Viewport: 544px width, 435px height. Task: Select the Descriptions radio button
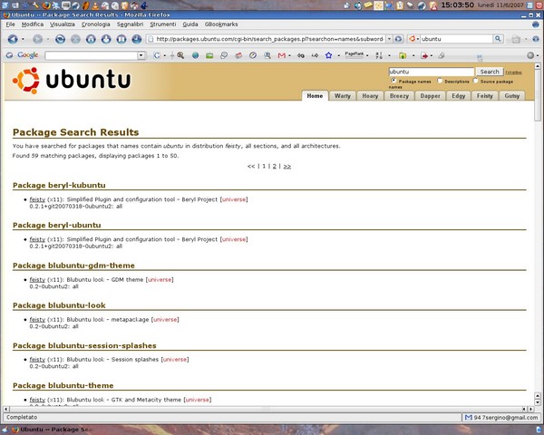coord(440,81)
